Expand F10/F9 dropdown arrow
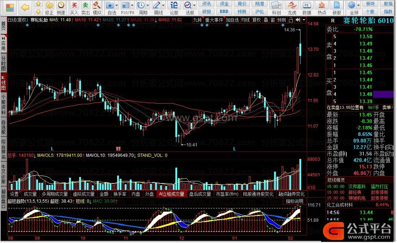Viewport: 397px width, 243px height. pyautogui.click(x=132, y=5)
